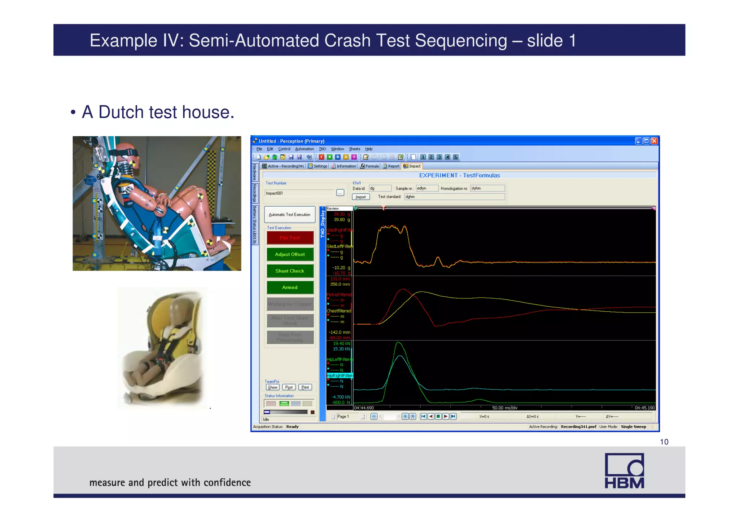Click the green status indicator swatch
Viewport: 739px width, 522px height.
point(284,404)
